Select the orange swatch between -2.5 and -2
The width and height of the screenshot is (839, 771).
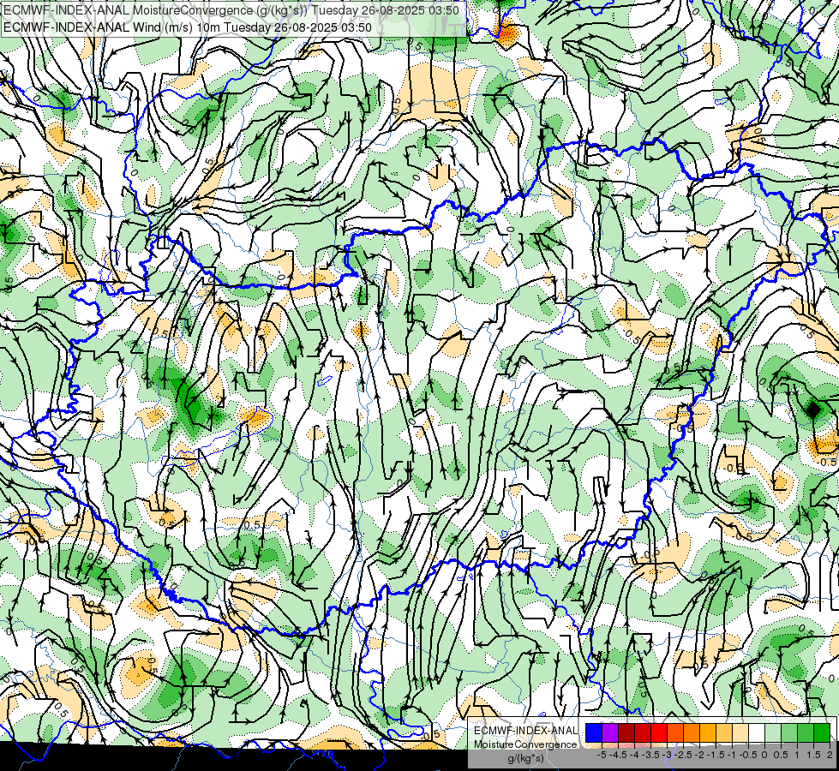(x=692, y=733)
